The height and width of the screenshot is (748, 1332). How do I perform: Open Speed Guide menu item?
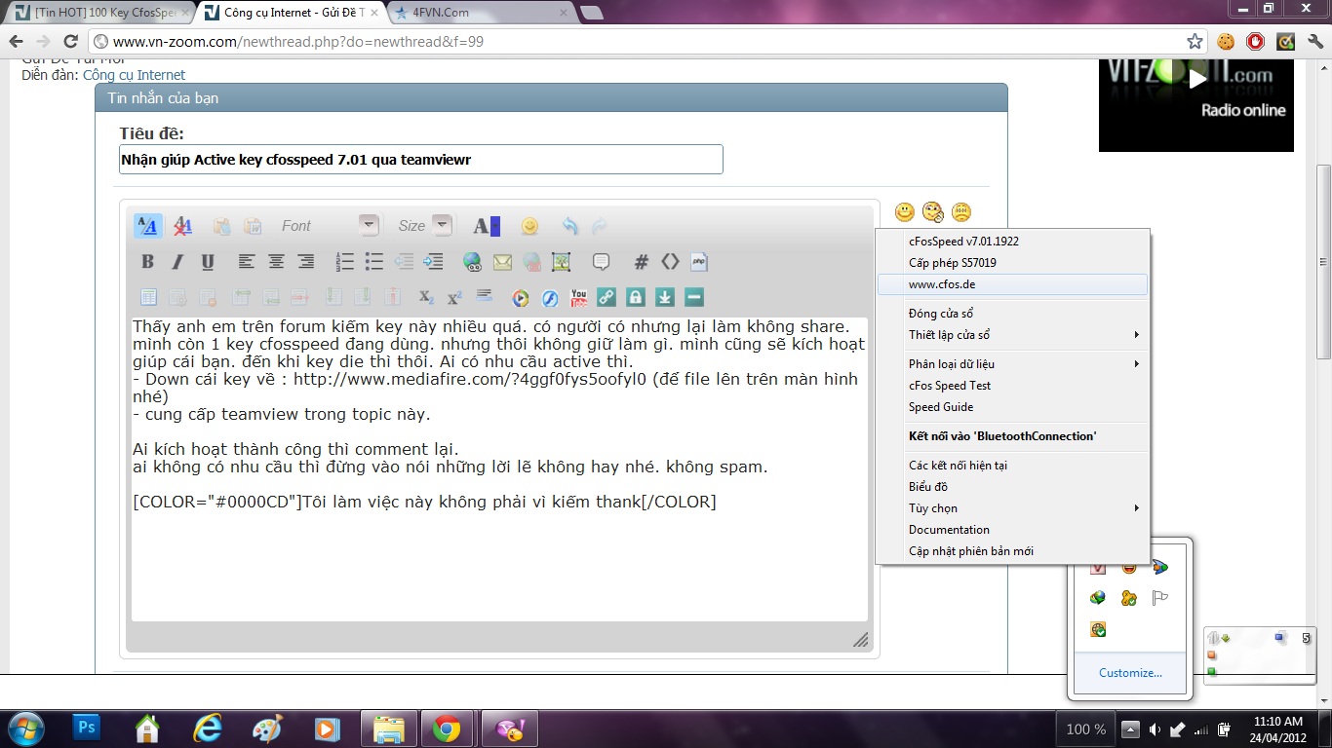click(x=1012, y=407)
